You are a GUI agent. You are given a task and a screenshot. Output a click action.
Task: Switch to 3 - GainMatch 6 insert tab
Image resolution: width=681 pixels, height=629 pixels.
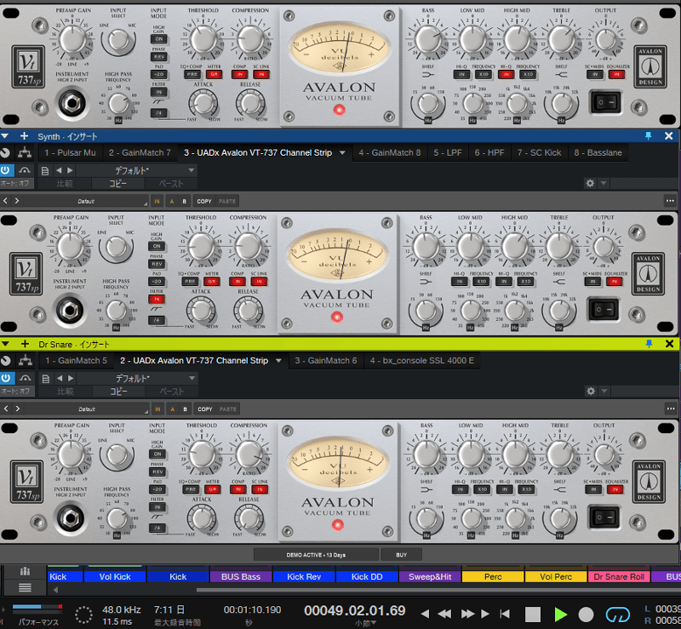[326, 361]
